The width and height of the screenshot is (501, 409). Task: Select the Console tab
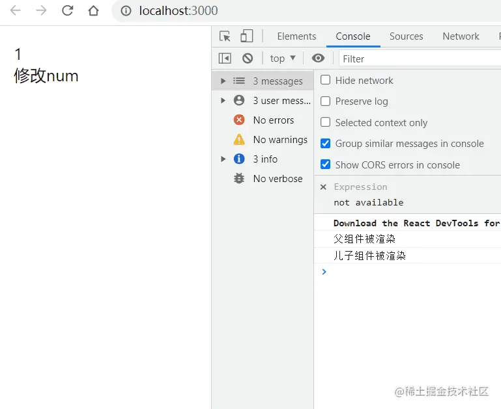353,36
